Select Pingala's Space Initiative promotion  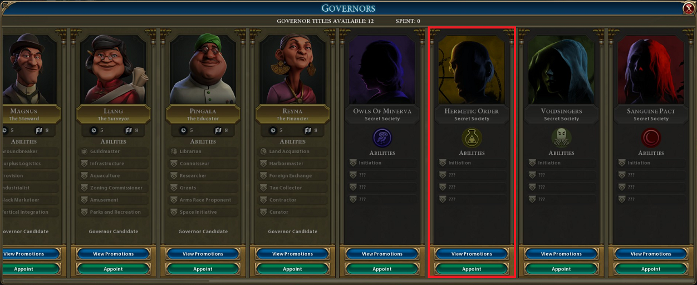(203, 212)
